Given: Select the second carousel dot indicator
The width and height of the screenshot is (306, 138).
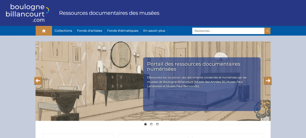Looking at the screenshot, I should pos(151,124).
